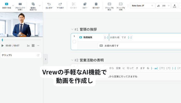Select the word ます in clip 2
The height and width of the screenshot is (103, 181).
pos(142,68)
